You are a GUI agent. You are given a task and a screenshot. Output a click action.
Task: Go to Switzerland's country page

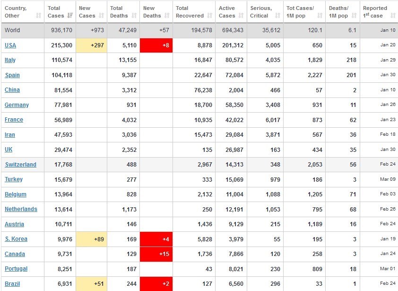(20, 165)
